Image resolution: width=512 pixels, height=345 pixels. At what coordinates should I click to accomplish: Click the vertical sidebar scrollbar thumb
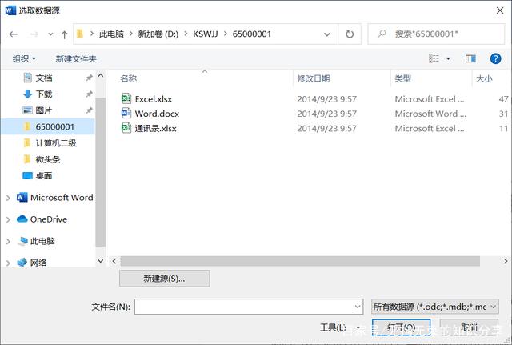tap(101, 172)
